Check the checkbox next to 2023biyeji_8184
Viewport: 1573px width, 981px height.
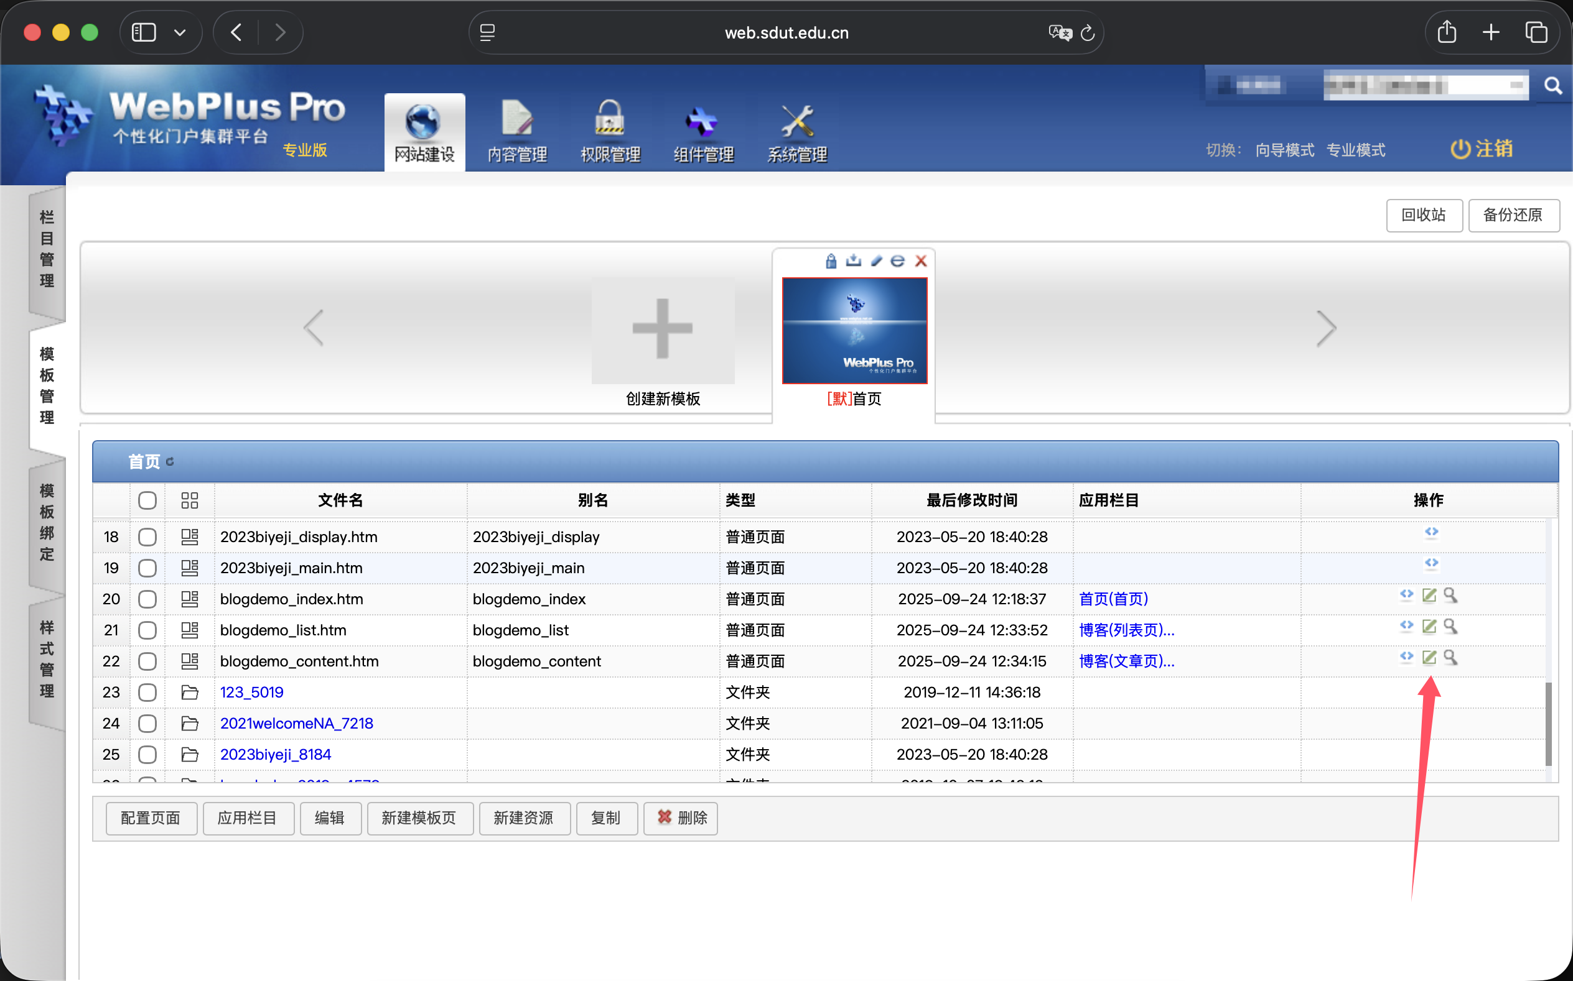point(147,754)
